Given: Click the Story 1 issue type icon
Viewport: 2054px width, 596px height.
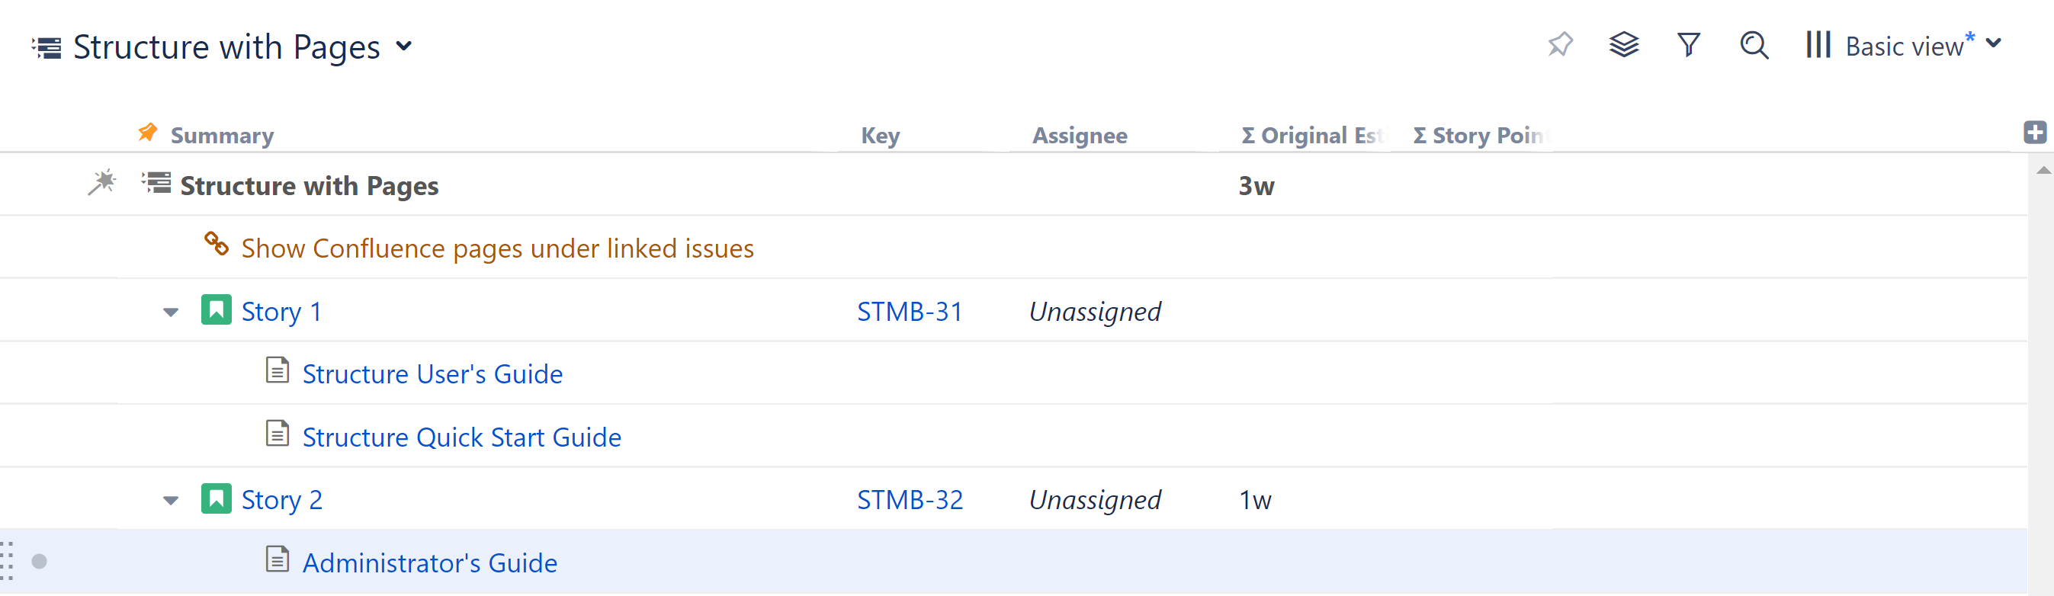Looking at the screenshot, I should [215, 311].
